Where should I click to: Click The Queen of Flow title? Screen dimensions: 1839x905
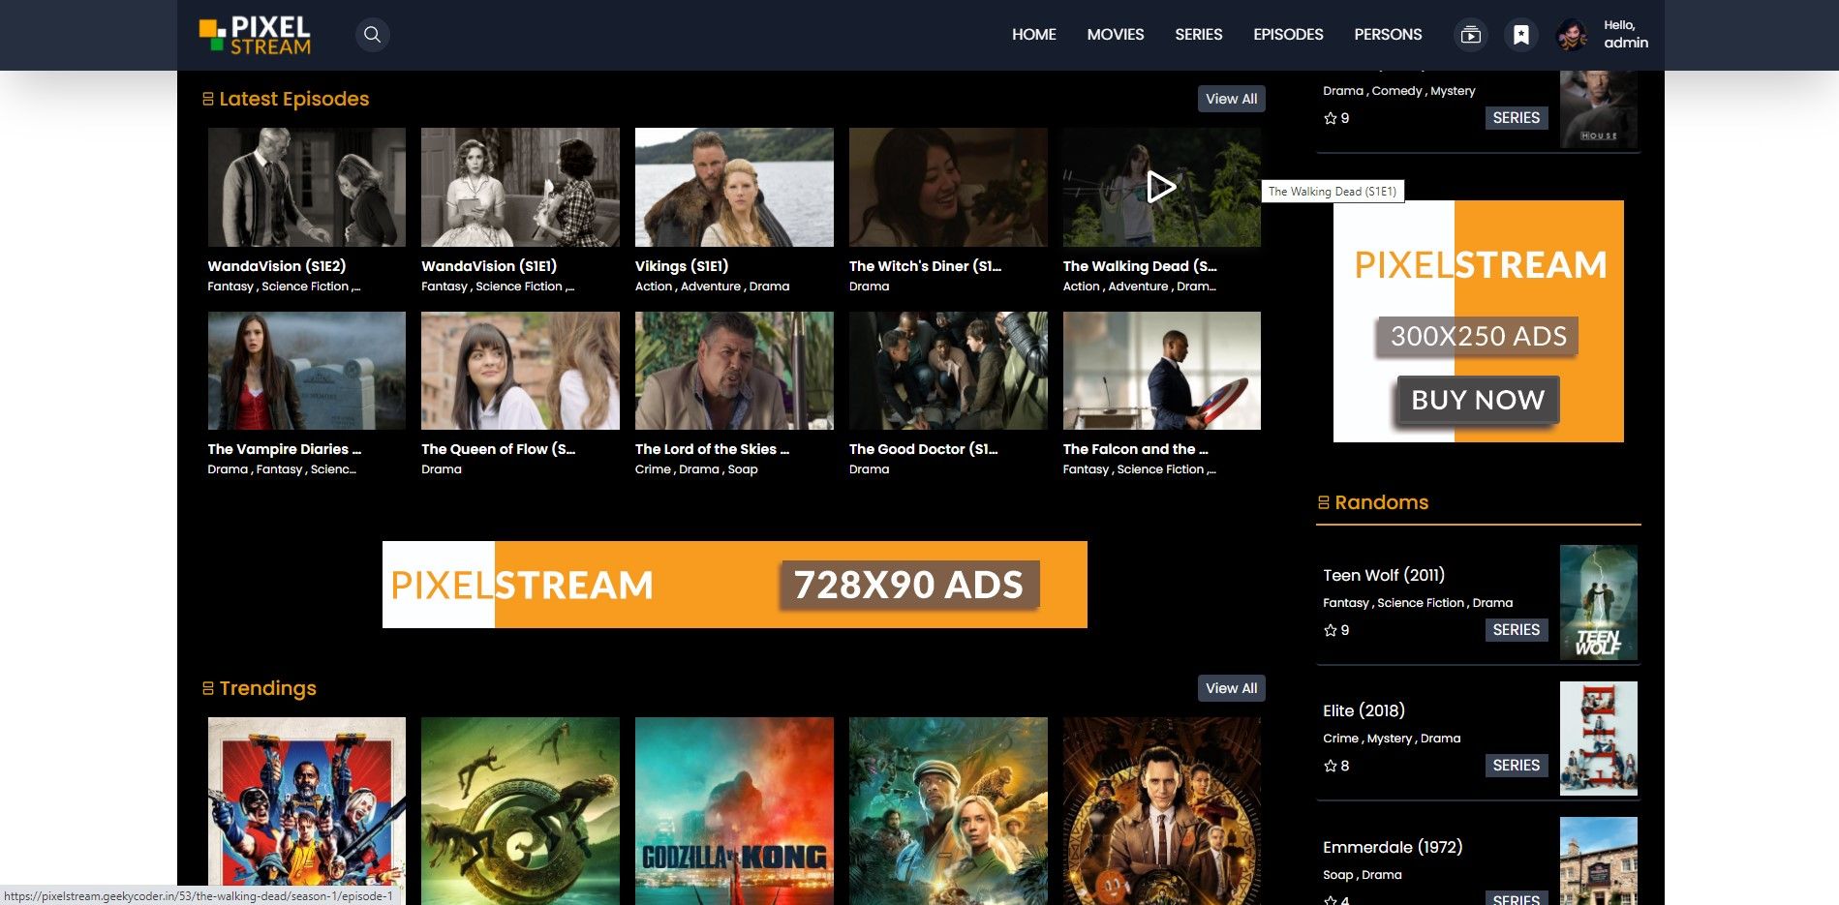[x=499, y=449]
